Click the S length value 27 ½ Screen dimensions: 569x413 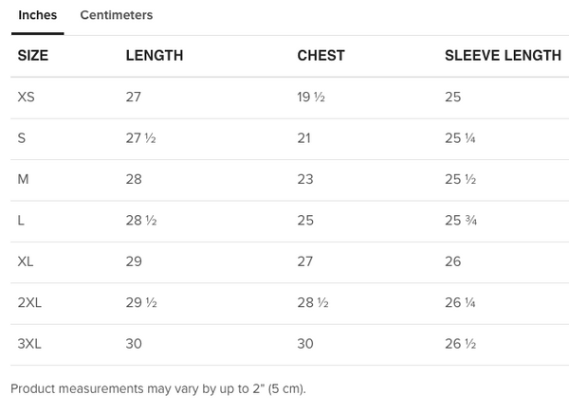pyautogui.click(x=140, y=138)
